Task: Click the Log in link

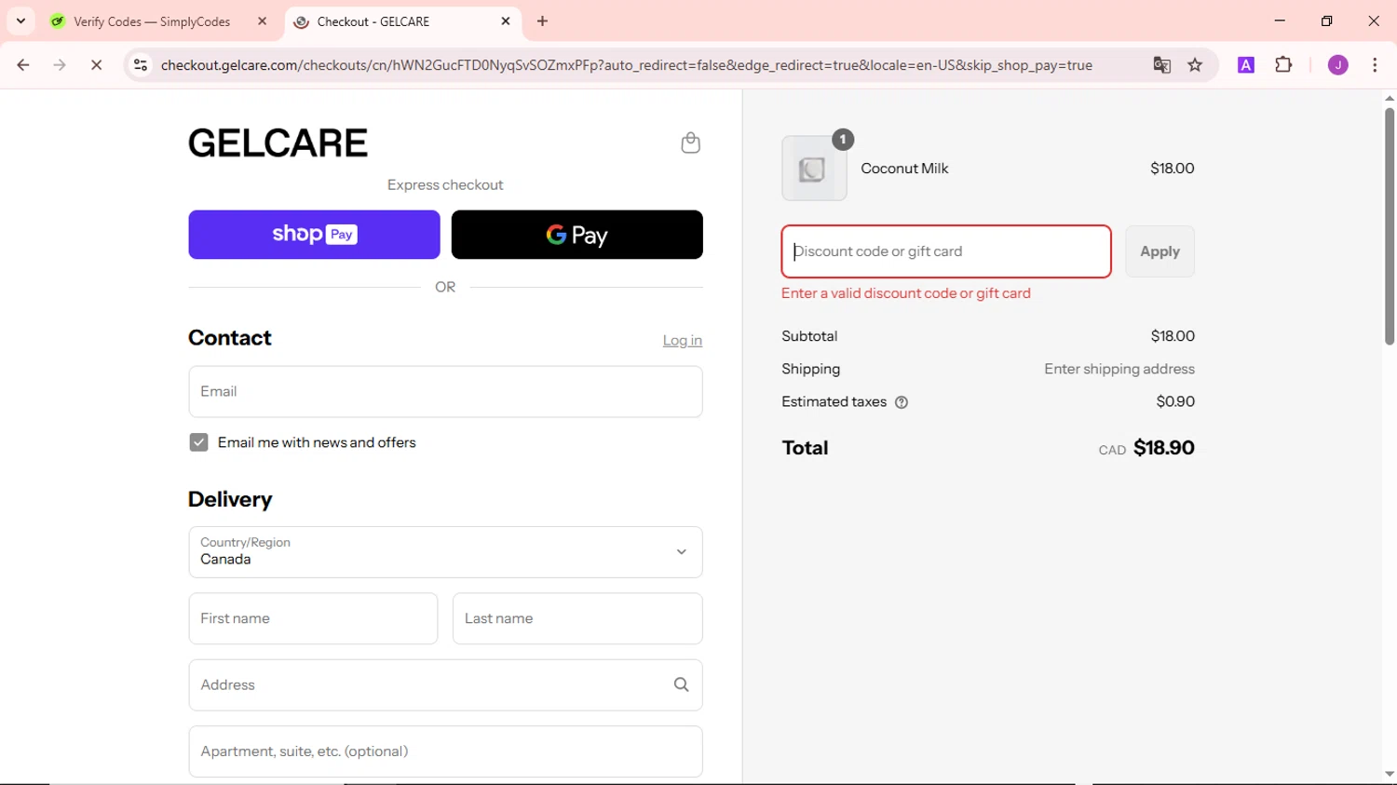Action: pos(682,341)
